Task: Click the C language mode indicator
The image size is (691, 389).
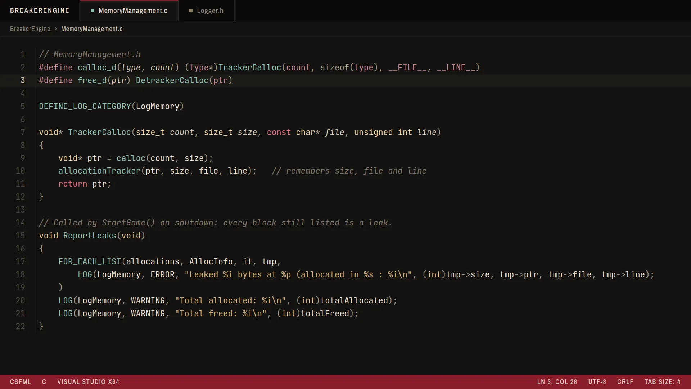Action: (x=44, y=382)
